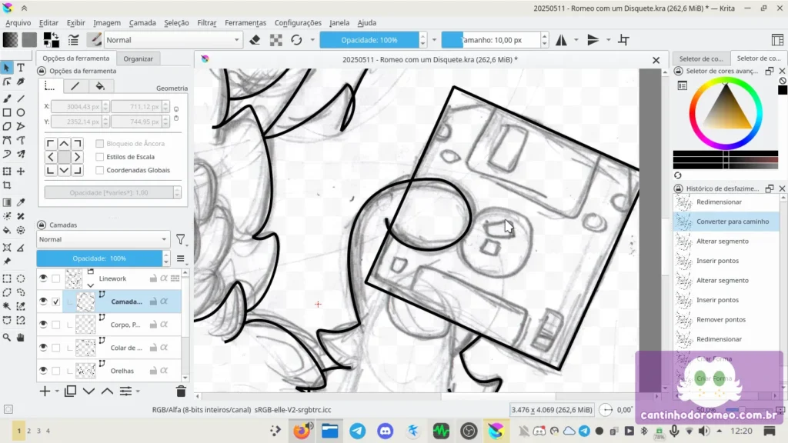Image resolution: width=788 pixels, height=443 pixels.
Task: Toggle checkbox on Camada layer row
Action: click(x=55, y=301)
